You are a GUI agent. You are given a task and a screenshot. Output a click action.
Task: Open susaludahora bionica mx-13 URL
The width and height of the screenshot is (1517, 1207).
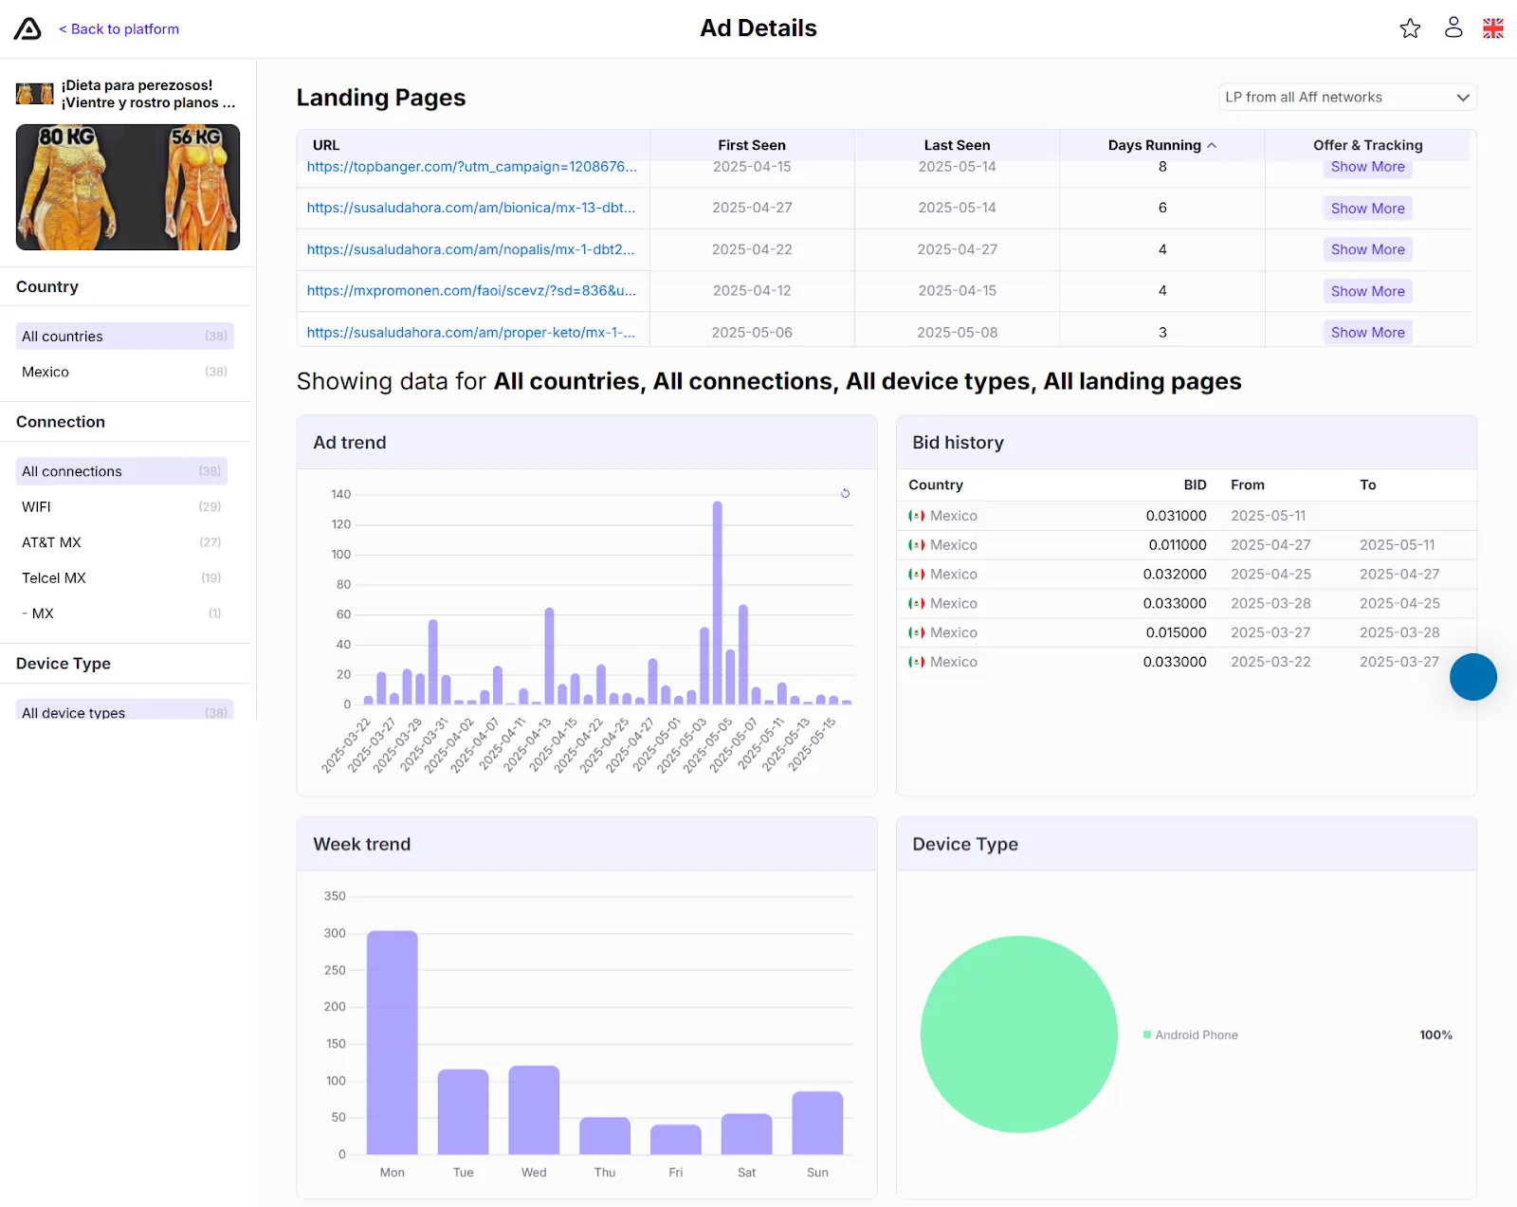tap(471, 208)
